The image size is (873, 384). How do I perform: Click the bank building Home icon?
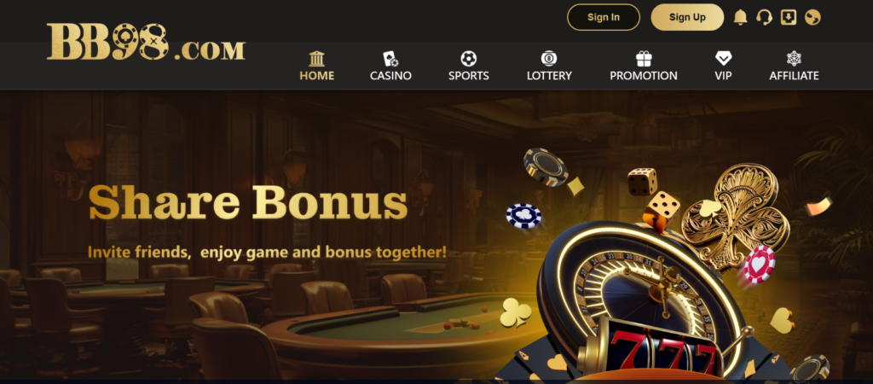click(317, 59)
